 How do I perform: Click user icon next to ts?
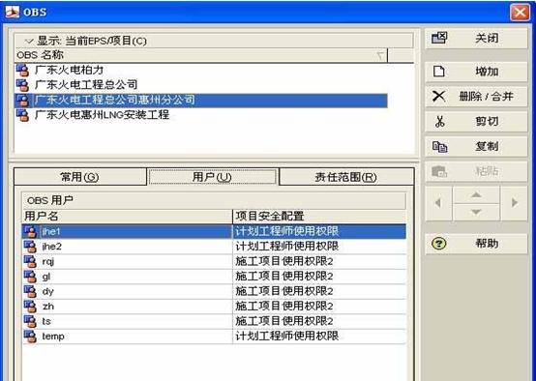30,321
